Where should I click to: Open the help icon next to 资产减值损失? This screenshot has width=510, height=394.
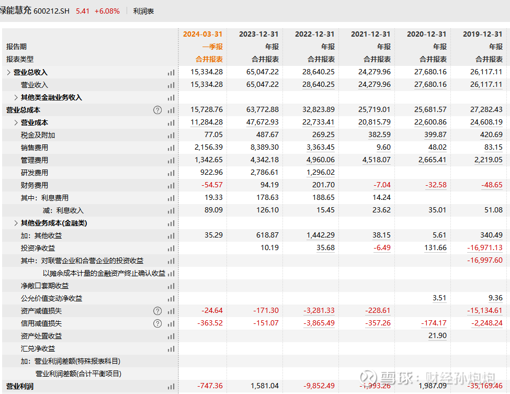click(157, 310)
